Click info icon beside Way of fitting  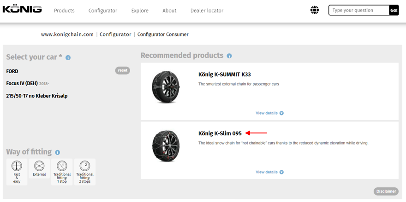tap(57, 152)
